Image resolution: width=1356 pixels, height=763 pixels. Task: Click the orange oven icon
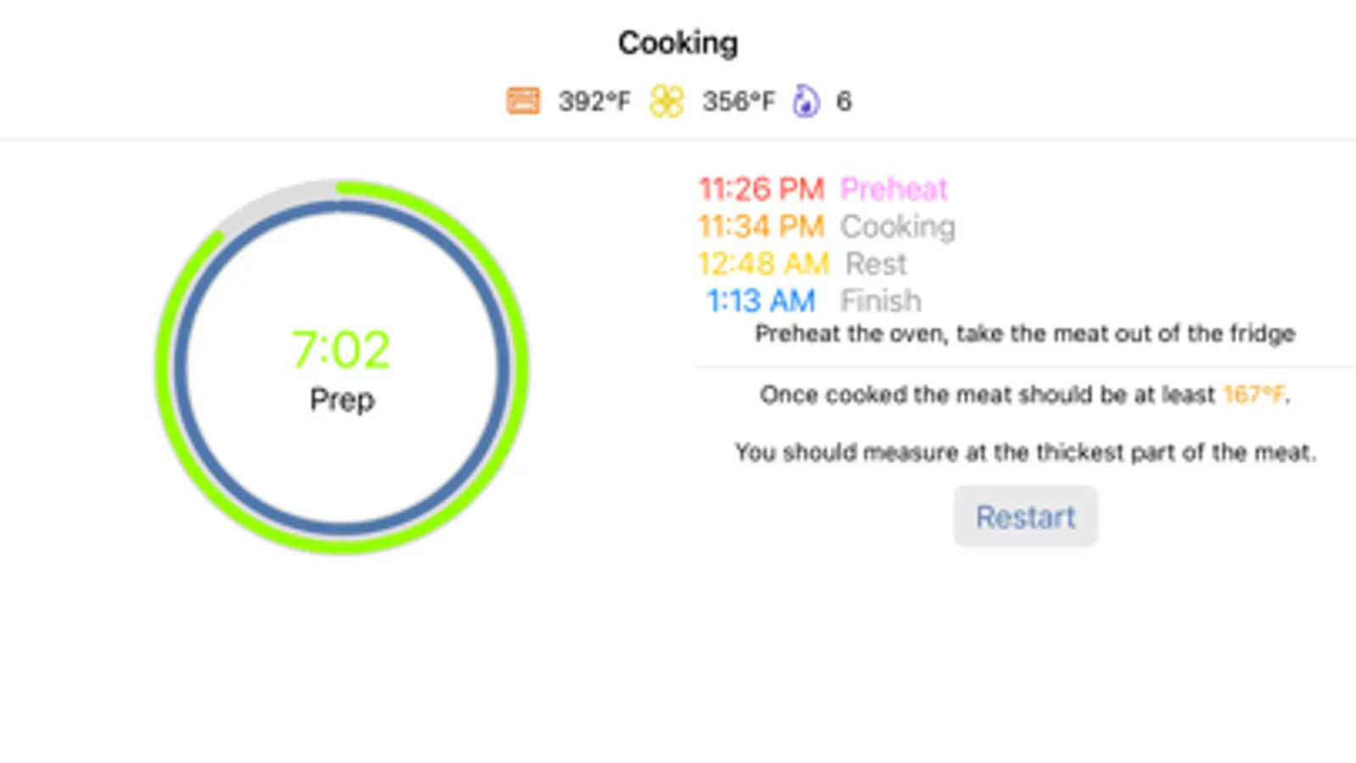[x=523, y=101]
